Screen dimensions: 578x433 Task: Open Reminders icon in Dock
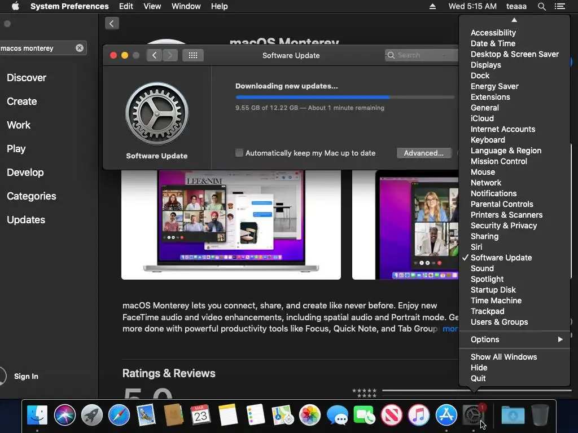click(255, 415)
